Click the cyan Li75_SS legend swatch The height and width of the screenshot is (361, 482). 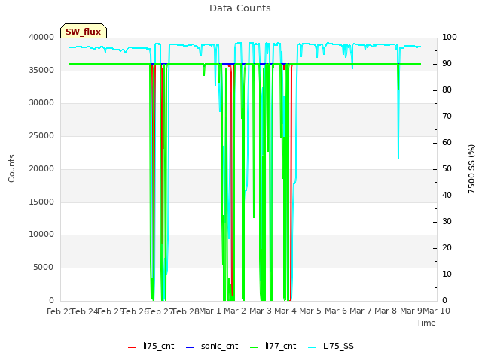(x=312, y=347)
